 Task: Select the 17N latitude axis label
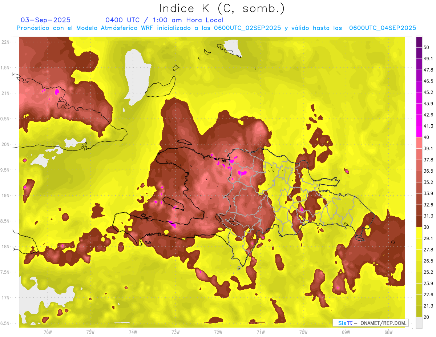6,298
